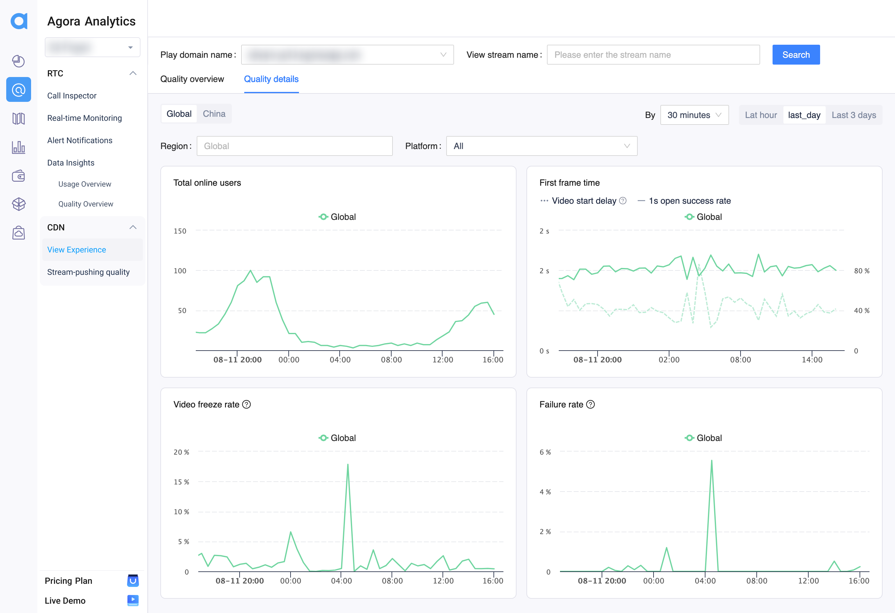This screenshot has width=895, height=613.
Task: Focus the Region input field
Action: coord(294,146)
